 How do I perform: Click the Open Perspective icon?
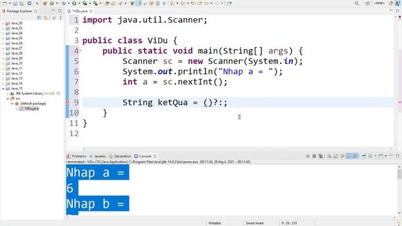[368, 3]
